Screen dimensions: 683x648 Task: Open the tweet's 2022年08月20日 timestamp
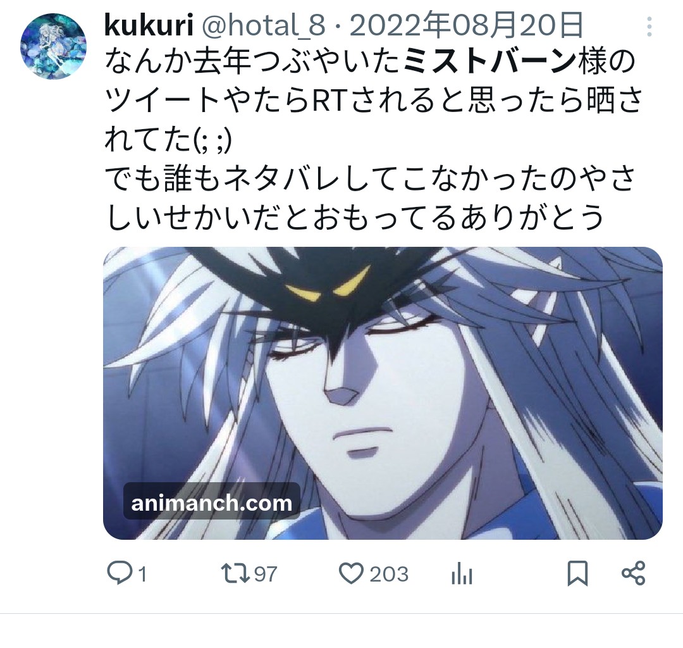coord(467,25)
